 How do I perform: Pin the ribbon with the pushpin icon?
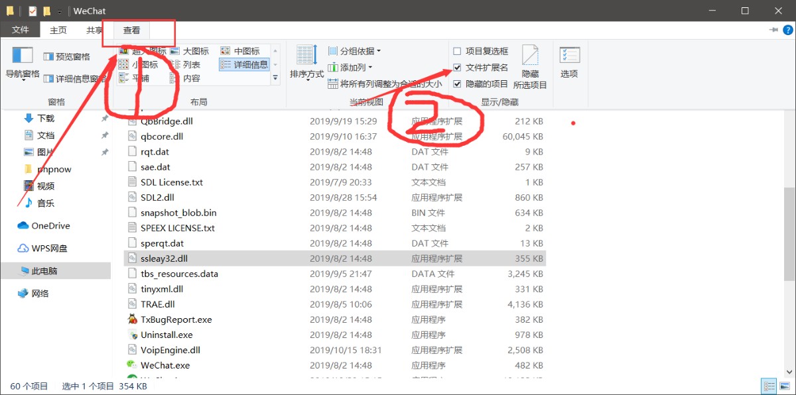tap(773, 30)
